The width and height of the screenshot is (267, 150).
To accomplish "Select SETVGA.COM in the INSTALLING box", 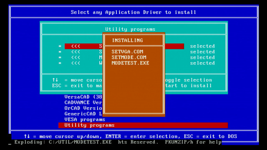I will click(x=127, y=52).
